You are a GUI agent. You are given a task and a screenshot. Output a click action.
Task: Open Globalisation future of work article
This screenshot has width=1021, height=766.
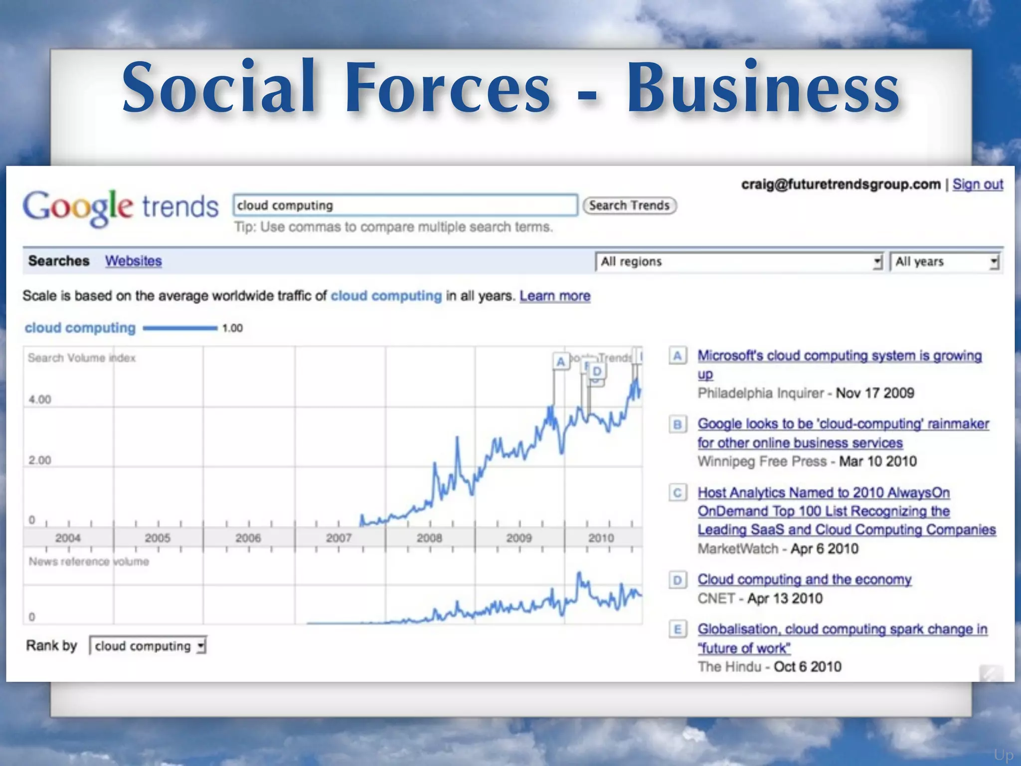coord(842,638)
